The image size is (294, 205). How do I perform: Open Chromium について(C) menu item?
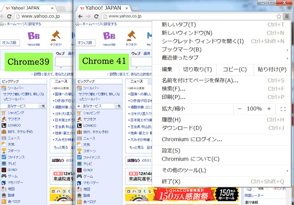(x=221, y=159)
